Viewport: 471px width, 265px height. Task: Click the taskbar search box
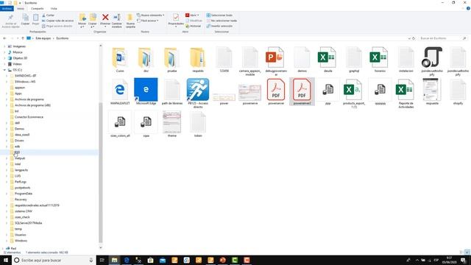pos(54,260)
